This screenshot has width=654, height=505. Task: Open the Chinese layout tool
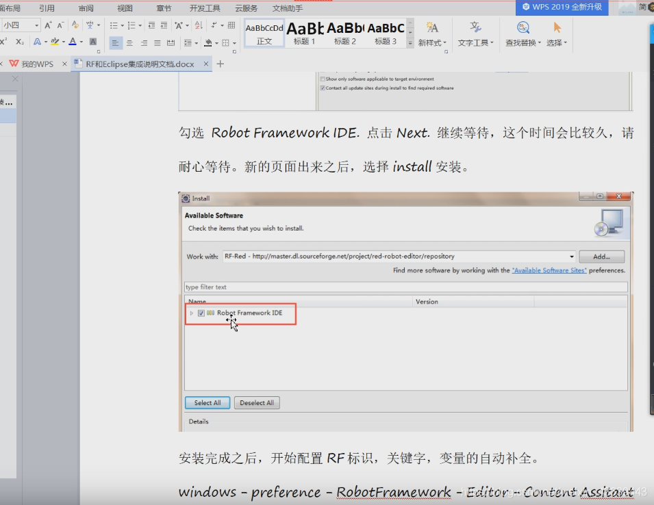click(x=179, y=25)
